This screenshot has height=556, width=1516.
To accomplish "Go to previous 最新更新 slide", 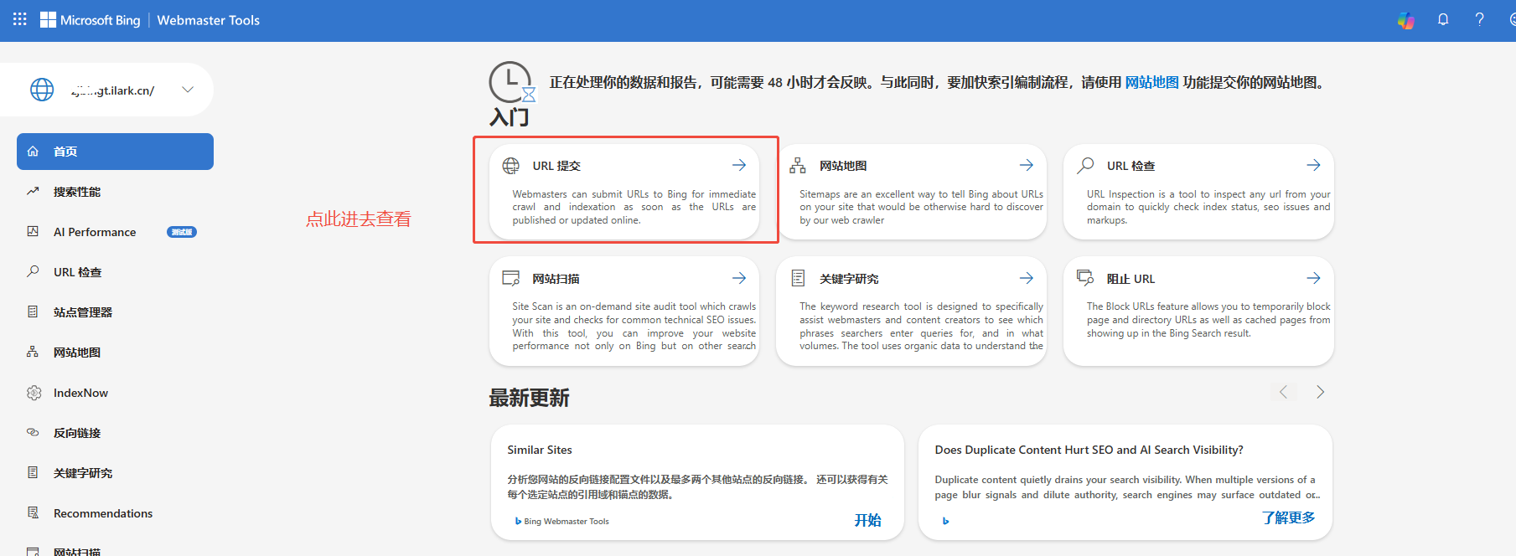I will (x=1283, y=392).
